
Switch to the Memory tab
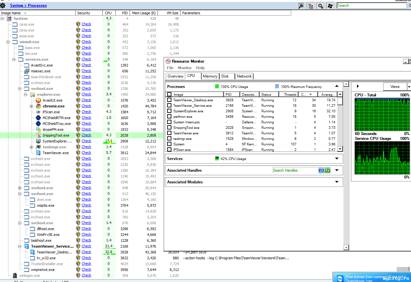(x=210, y=76)
